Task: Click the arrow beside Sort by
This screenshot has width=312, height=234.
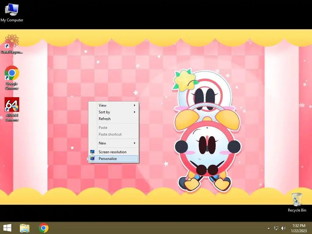Action: point(135,112)
